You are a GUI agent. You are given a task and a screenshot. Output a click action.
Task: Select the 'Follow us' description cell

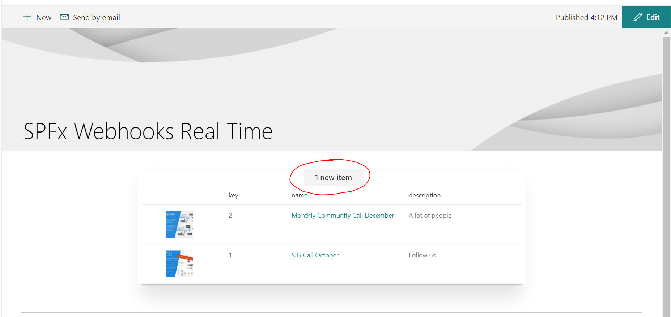coord(422,255)
